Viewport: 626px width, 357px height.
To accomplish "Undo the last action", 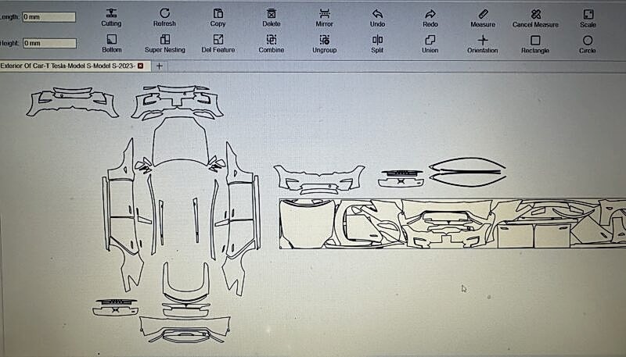I will tap(377, 13).
